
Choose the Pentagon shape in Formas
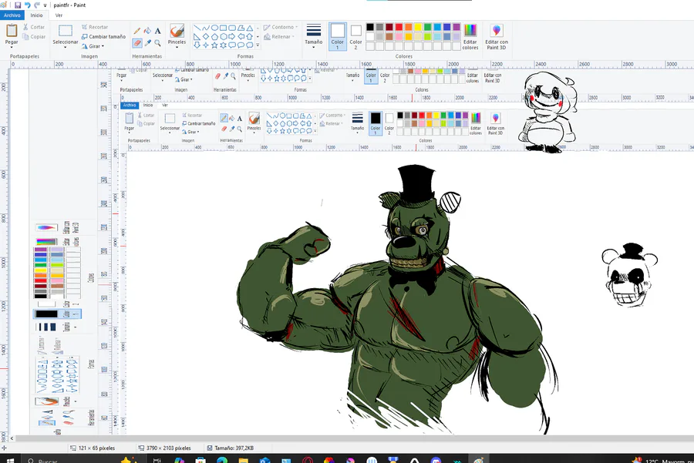(x=214, y=37)
